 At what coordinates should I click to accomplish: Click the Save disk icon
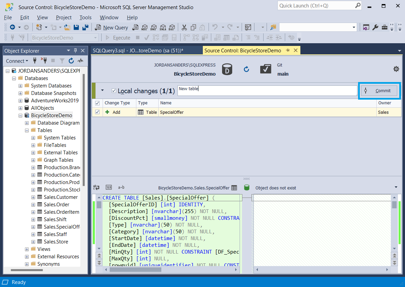point(76,27)
